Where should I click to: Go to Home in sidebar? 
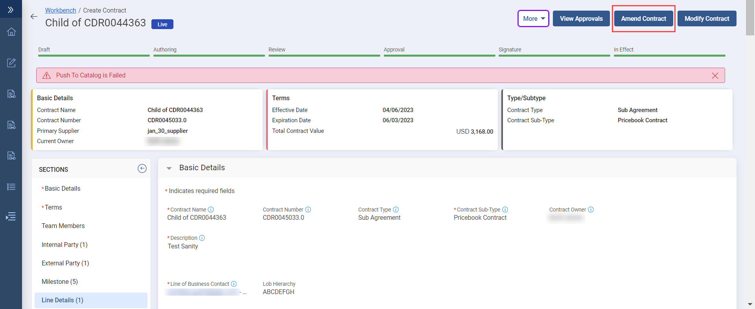pyautogui.click(x=11, y=32)
